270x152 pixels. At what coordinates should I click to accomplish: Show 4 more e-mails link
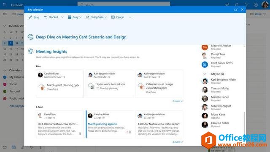178,142
